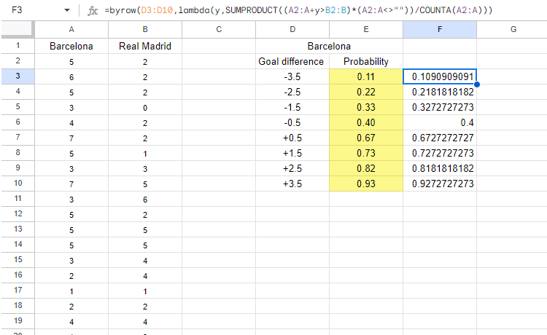This screenshot has height=335, width=547.
Task: Select column D header
Action: (292, 29)
